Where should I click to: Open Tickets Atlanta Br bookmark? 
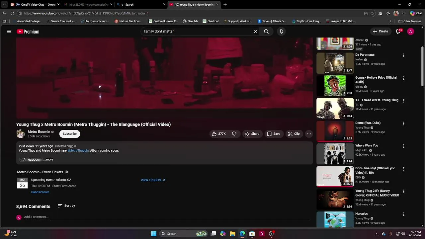tap(272, 21)
